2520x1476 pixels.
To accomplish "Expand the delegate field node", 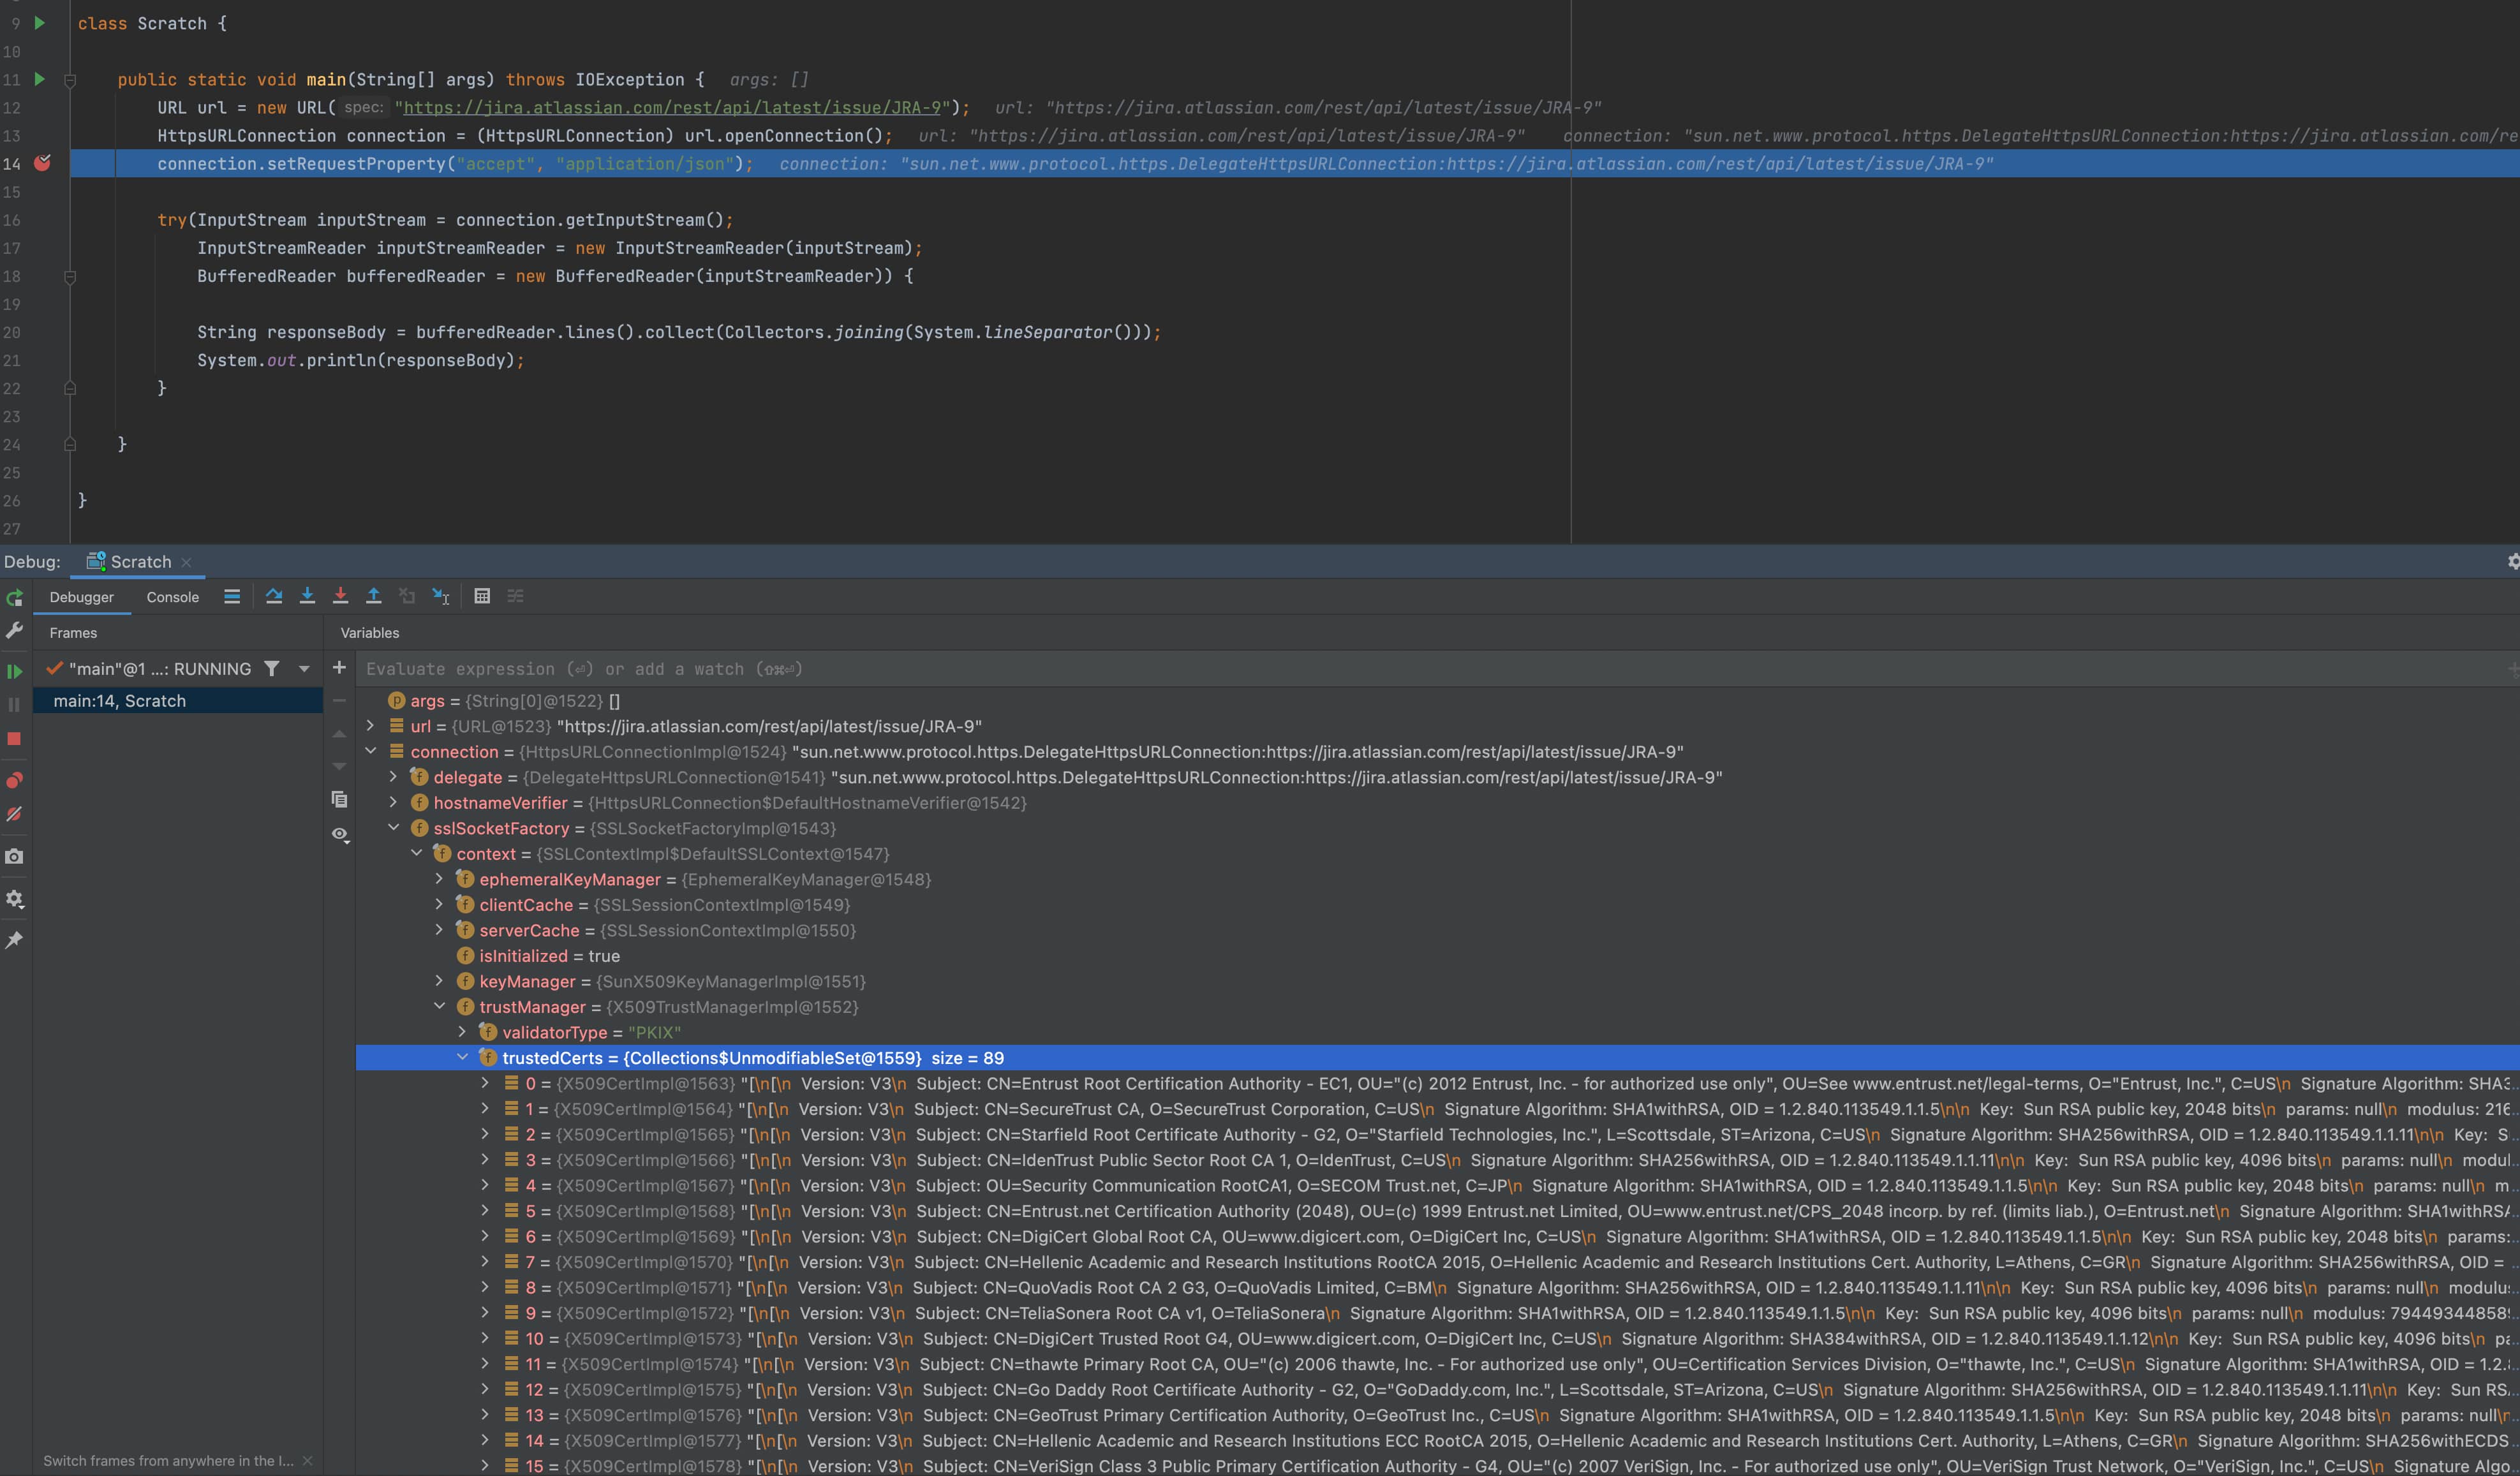I will 393,777.
